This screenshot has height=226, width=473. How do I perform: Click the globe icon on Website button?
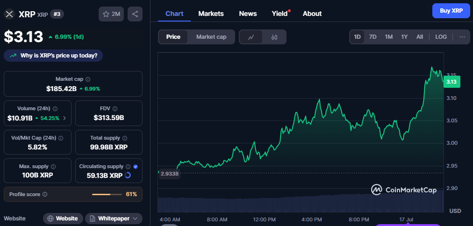50,219
